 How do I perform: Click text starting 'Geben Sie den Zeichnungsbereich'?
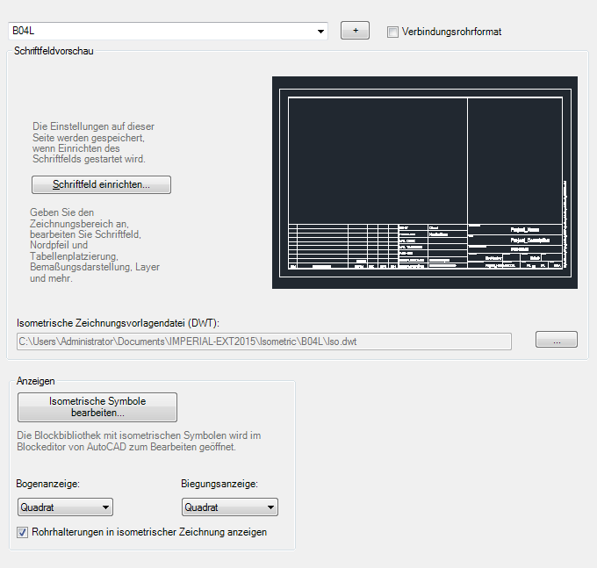point(95,245)
